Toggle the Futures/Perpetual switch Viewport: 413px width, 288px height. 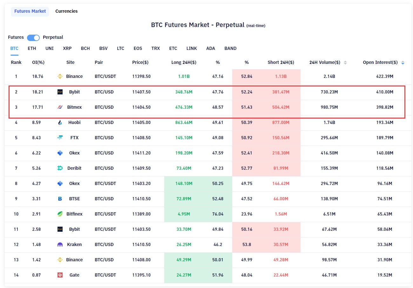[33, 38]
